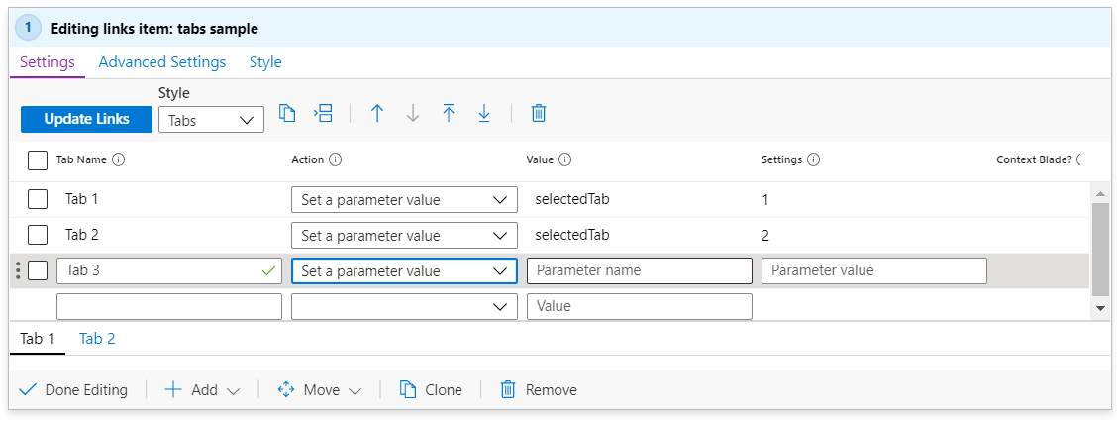Click info icon next to Action header
This screenshot has height=424, width=1117.
(335, 160)
